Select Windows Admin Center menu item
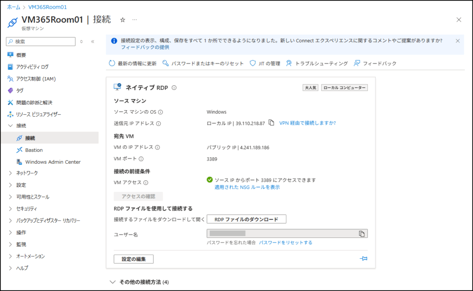Screen dimensions: 473x291 53,162
